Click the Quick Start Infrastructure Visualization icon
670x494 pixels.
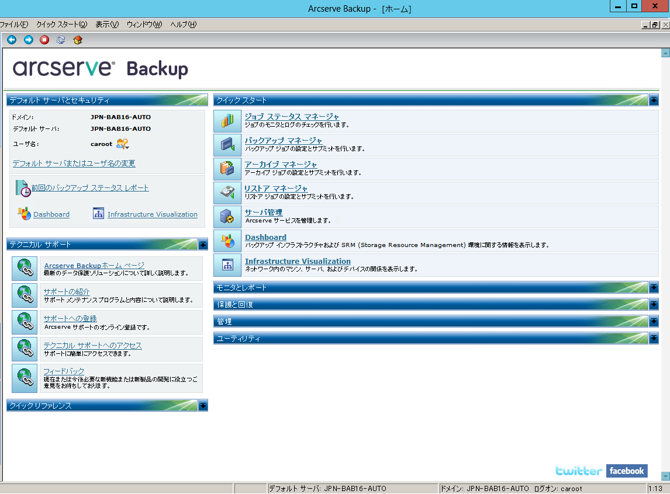[x=227, y=265]
